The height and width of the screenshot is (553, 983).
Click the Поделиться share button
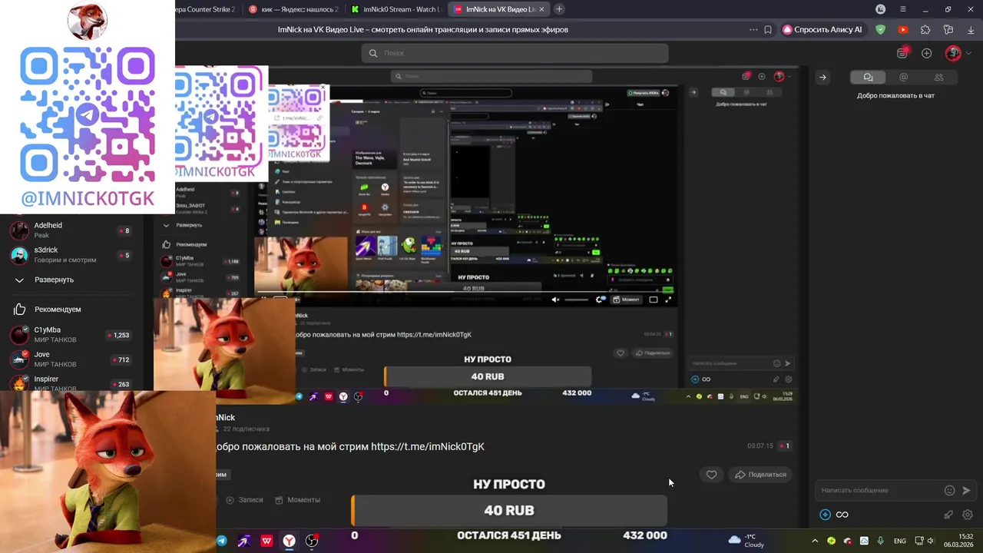tap(761, 475)
